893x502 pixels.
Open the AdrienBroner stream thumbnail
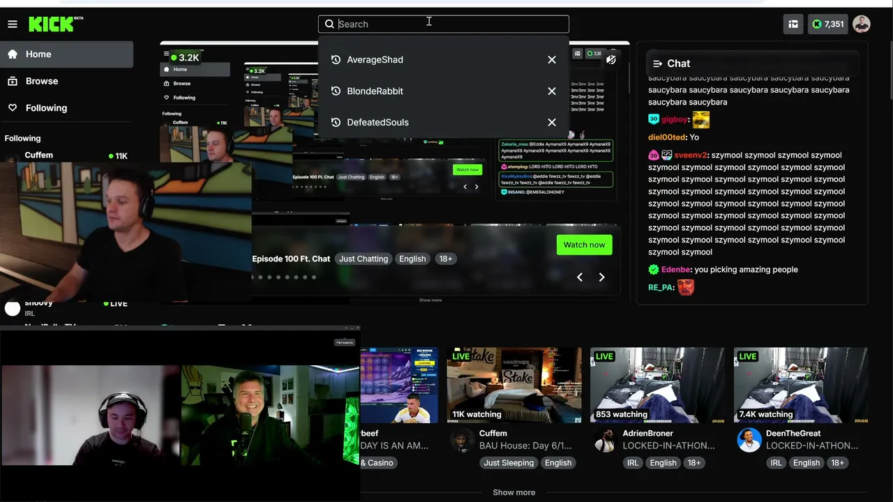tap(657, 386)
